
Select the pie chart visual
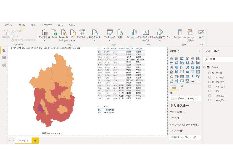click(187, 67)
